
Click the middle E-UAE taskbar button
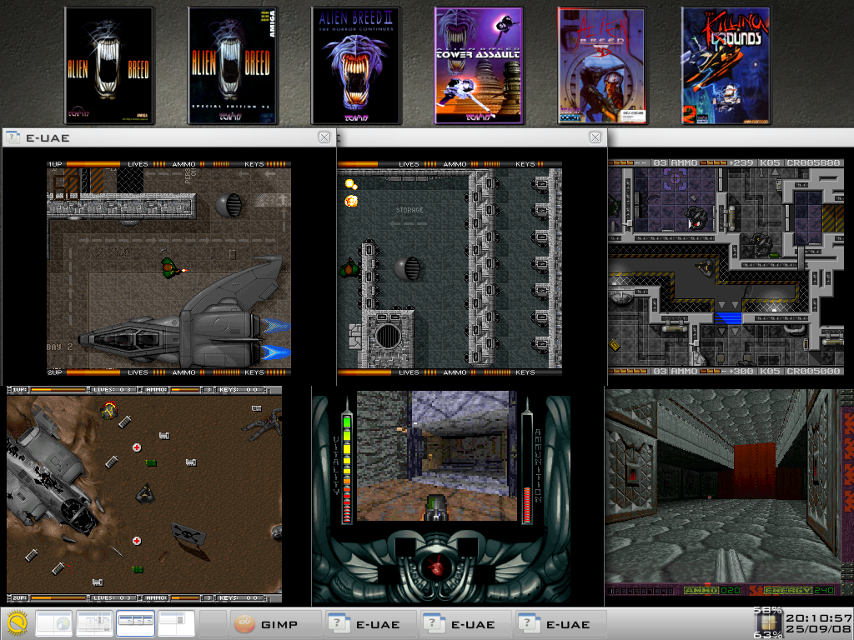point(467,624)
